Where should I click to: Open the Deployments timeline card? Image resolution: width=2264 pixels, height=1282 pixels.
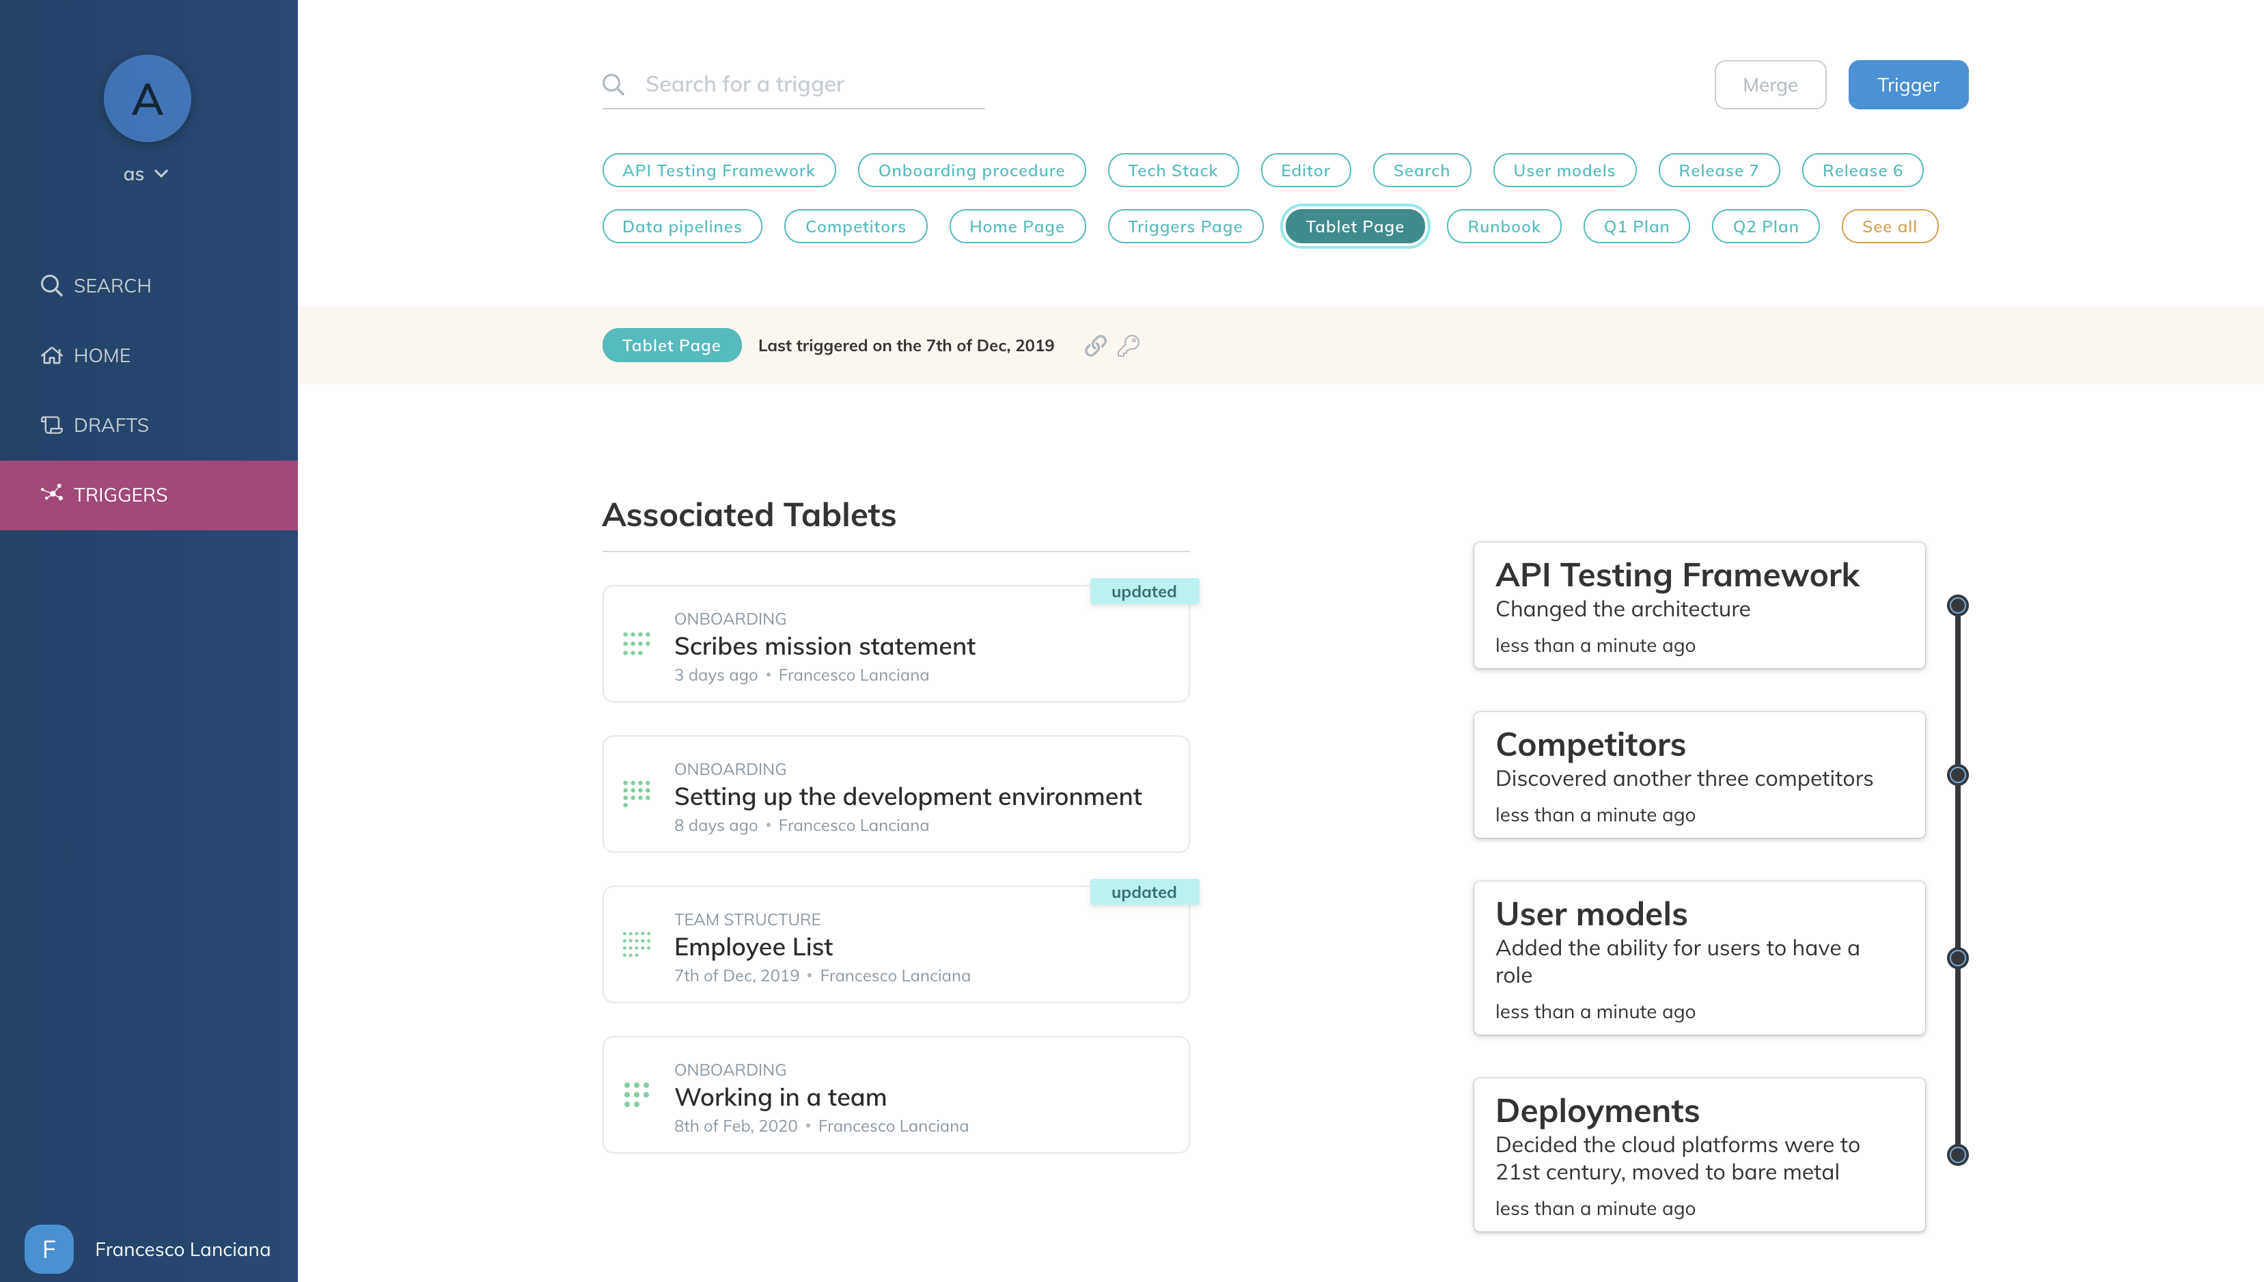point(1699,1155)
